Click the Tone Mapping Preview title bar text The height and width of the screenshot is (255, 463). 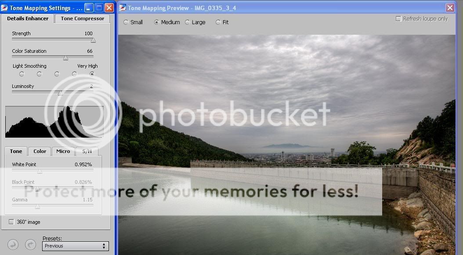[x=181, y=8]
